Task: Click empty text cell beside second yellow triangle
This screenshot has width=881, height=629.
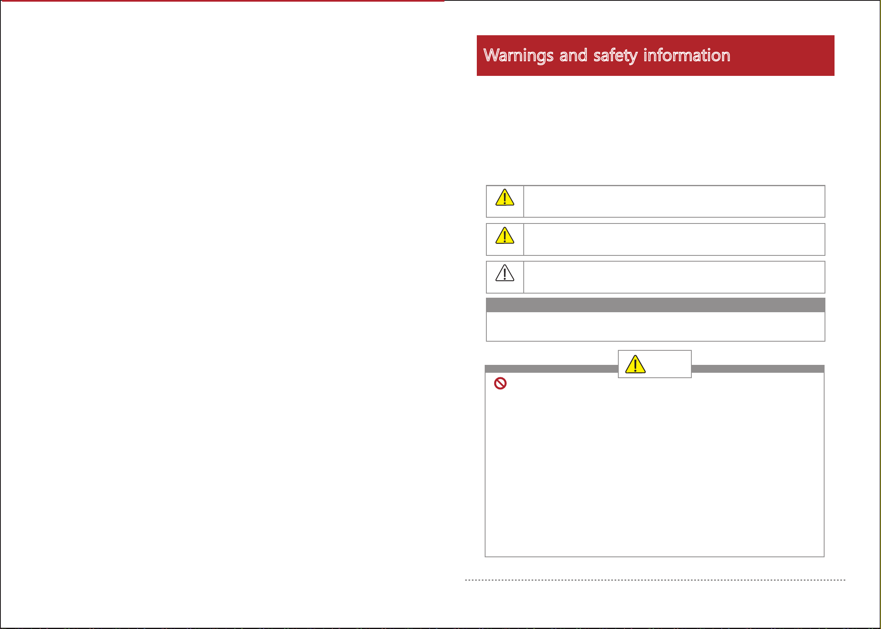Action: click(x=674, y=239)
